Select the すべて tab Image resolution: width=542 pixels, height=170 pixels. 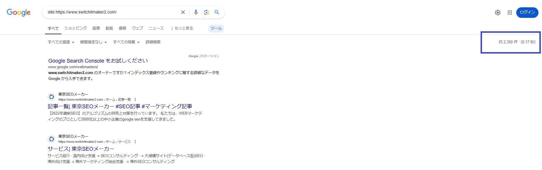(53, 29)
